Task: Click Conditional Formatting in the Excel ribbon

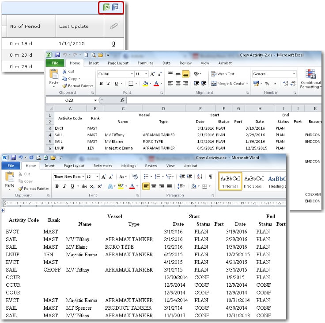Action: coord(310,79)
